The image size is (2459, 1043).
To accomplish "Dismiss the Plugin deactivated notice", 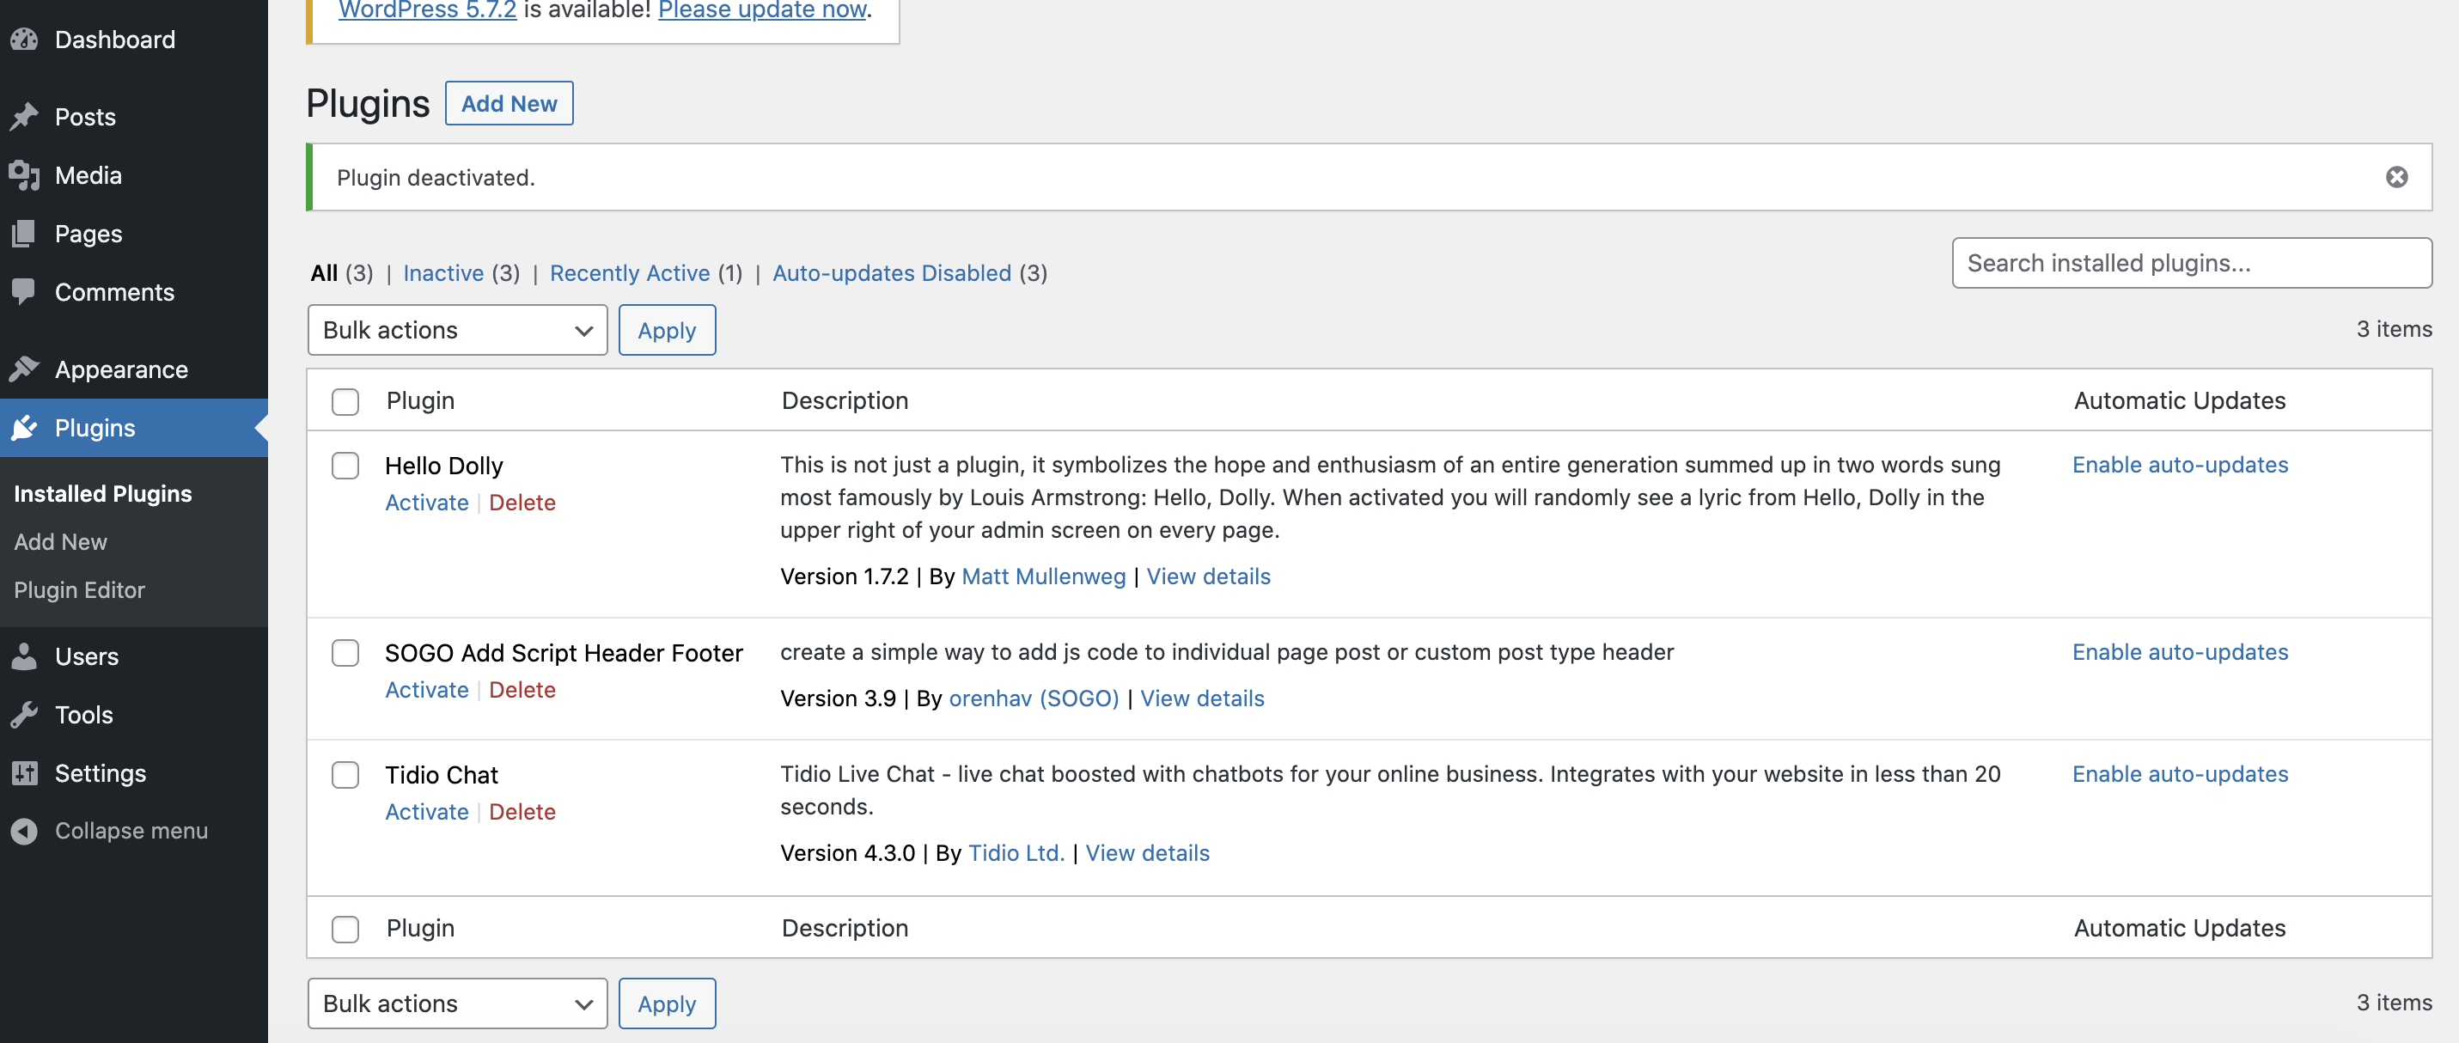I will coord(2396,176).
